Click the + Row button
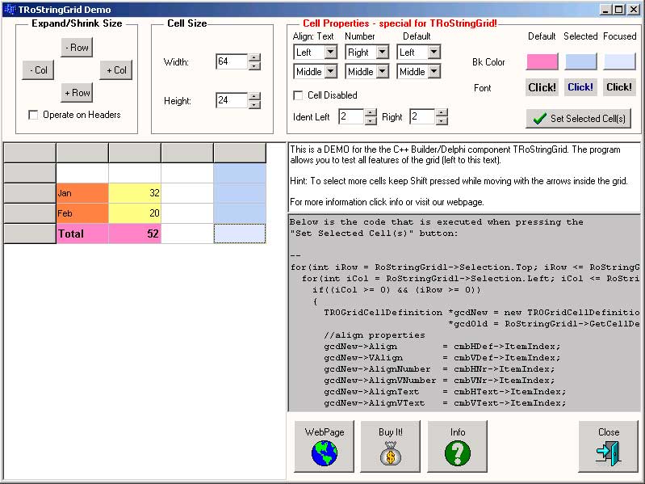 (77, 93)
